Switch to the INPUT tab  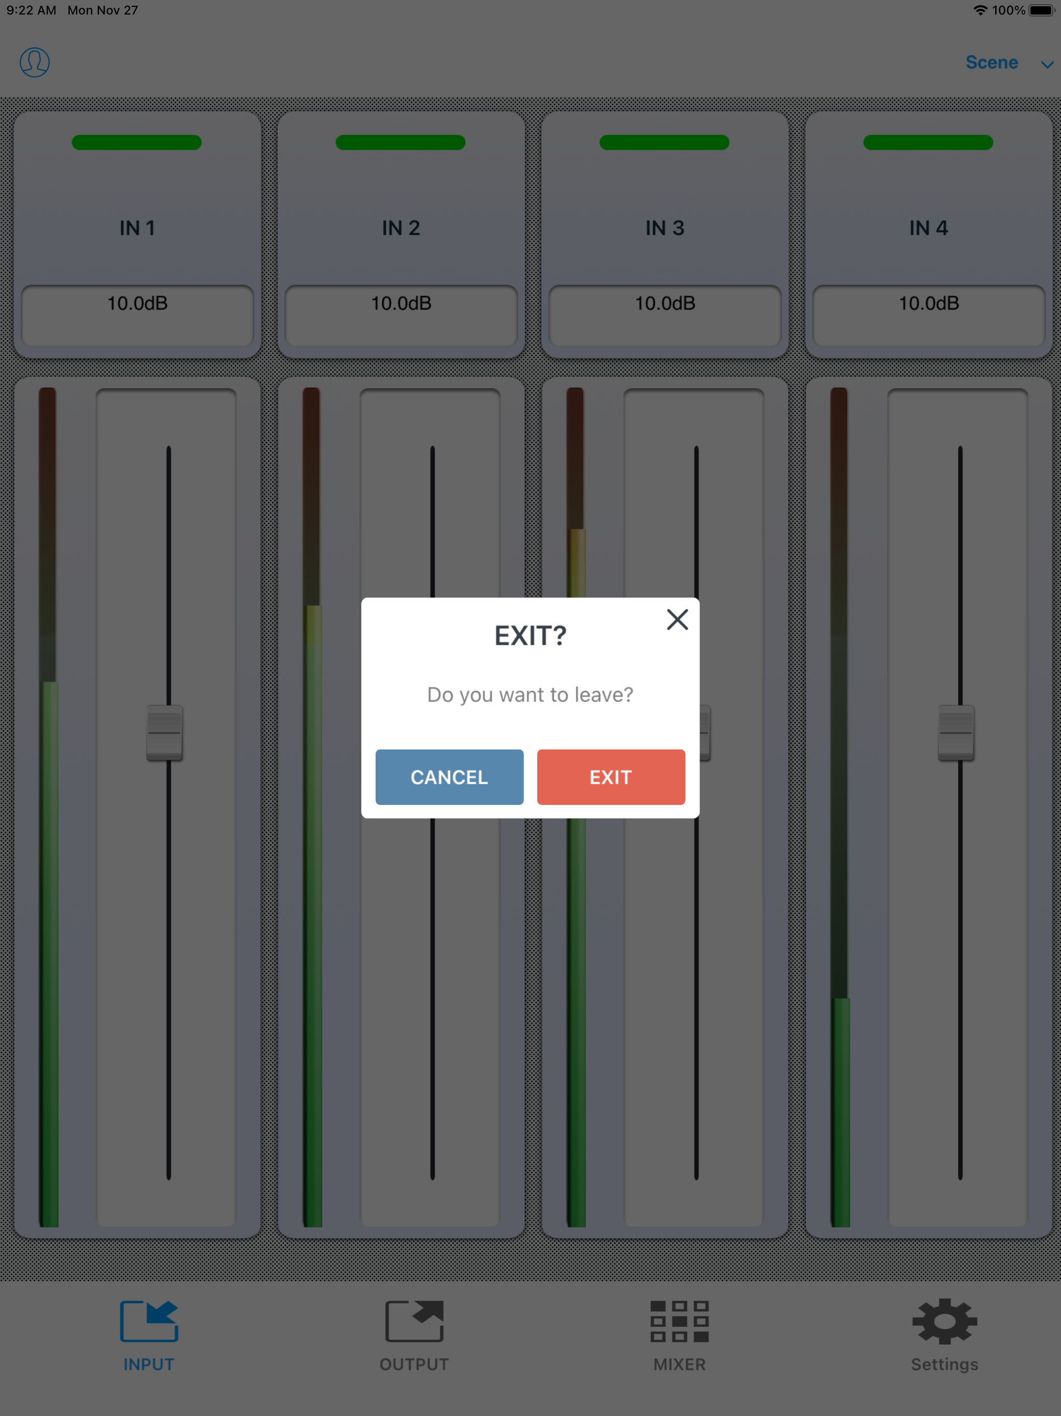coord(149,1336)
